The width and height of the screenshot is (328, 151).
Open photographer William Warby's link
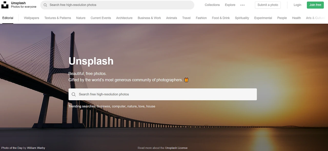point(36,148)
